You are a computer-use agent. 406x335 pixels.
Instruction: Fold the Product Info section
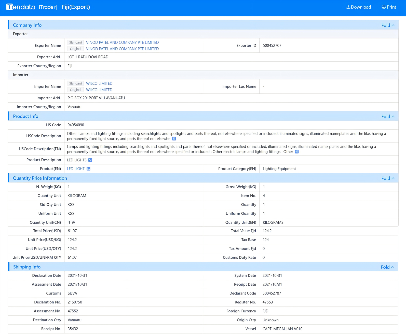[x=388, y=116]
